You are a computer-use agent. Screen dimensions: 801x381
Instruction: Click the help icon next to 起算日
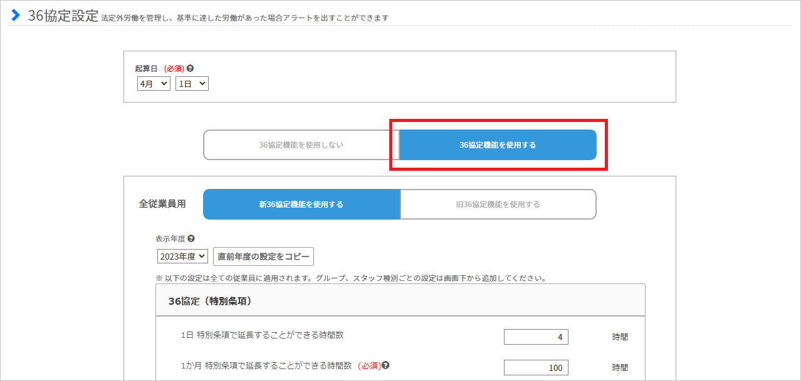[190, 69]
